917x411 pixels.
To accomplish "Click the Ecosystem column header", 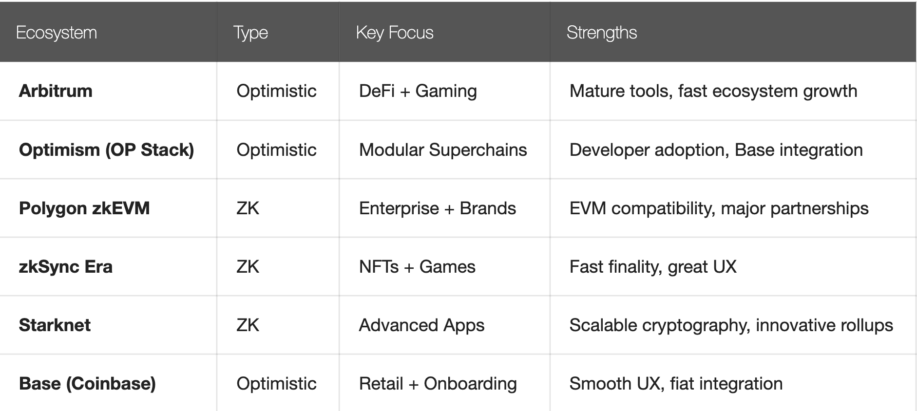I will pyautogui.click(x=57, y=33).
